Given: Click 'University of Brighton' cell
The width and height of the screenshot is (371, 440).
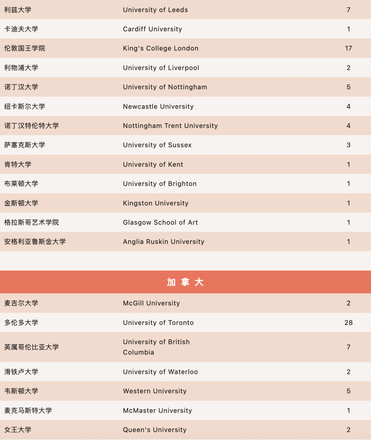Looking at the screenshot, I should tap(160, 184).
